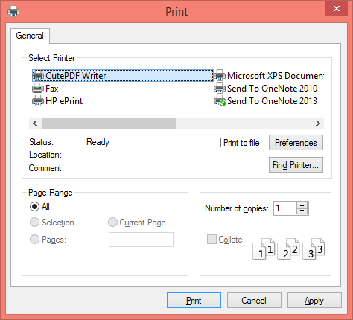Open printer Preferences
The width and height of the screenshot is (353, 320).
point(296,143)
